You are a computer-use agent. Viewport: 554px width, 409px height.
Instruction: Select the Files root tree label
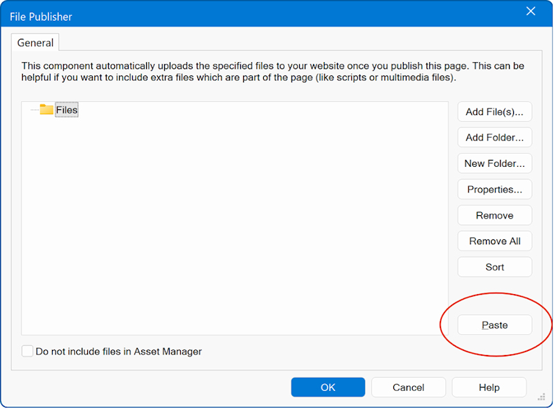click(x=66, y=110)
